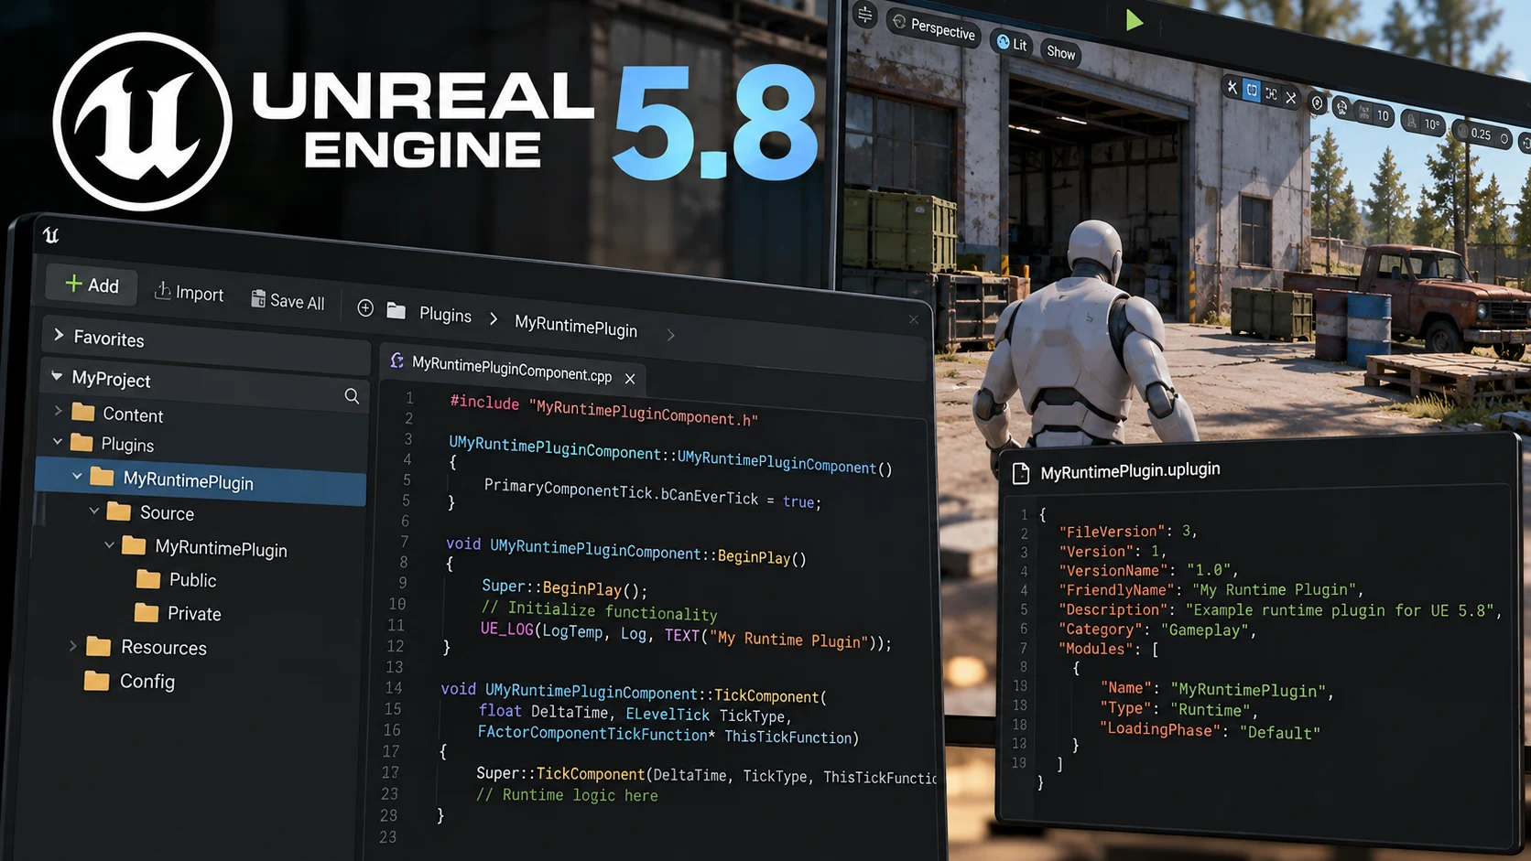Open the viewport options menu icon
Image resolution: width=1531 pixels, height=861 pixels.
[864, 14]
